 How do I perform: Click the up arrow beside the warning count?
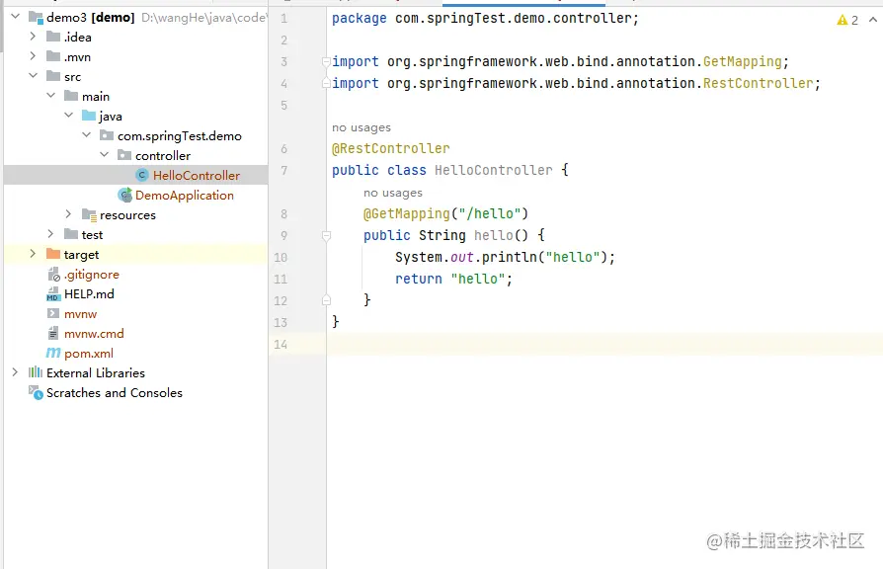(873, 20)
